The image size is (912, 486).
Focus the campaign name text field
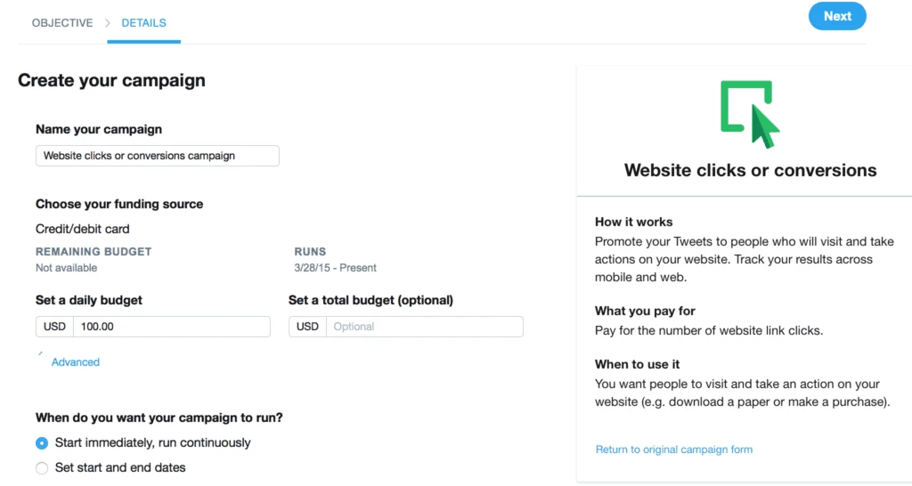point(157,156)
